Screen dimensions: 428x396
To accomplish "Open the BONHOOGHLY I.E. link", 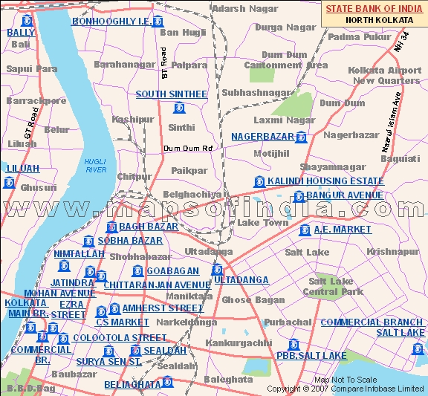I will [x=111, y=22].
